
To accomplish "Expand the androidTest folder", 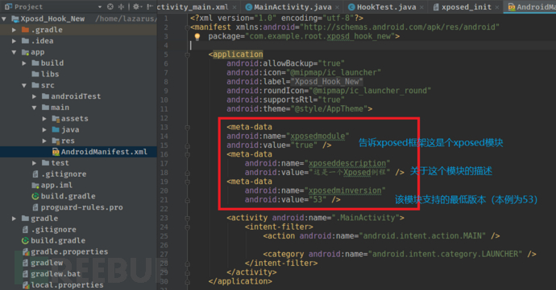I will tap(34, 96).
